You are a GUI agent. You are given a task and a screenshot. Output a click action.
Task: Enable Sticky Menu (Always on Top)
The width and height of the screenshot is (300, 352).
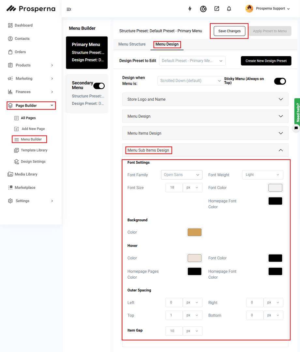(280, 81)
